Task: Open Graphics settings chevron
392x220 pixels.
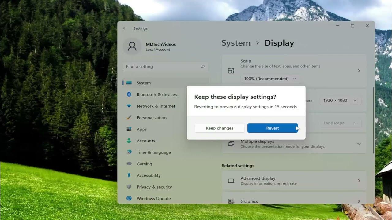Action: [x=359, y=201]
